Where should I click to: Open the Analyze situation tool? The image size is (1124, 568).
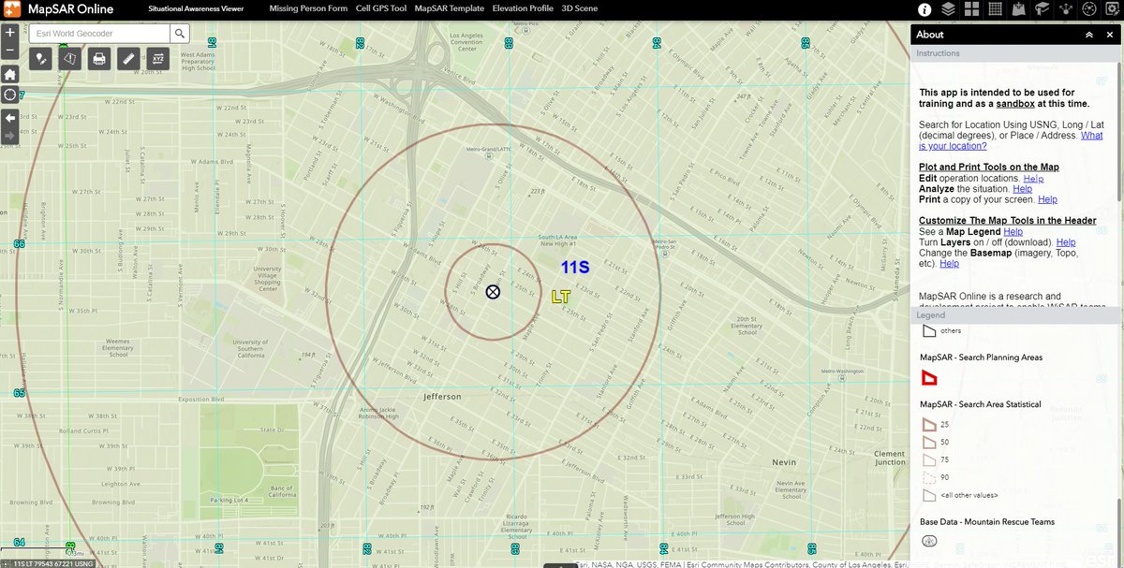70,59
